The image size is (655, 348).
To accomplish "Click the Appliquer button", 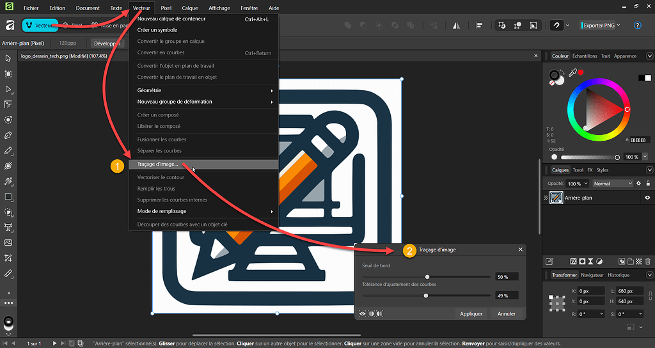I will [470, 313].
